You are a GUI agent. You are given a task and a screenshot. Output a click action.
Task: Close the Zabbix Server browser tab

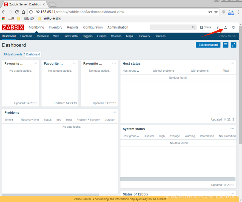pyautogui.click(x=44, y=4)
